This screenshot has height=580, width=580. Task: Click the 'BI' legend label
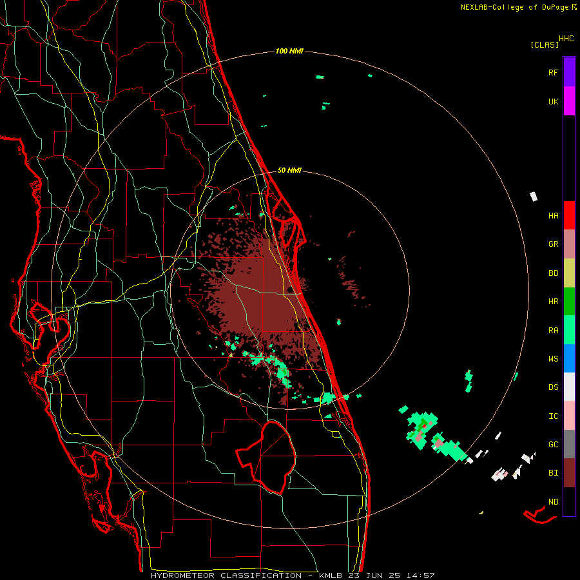tap(553, 473)
